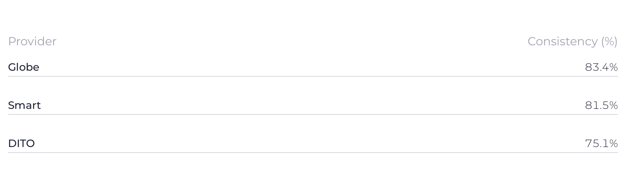Image resolution: width=626 pixels, height=187 pixels.
Task: Click the divider line under DITO row
Action: point(313,153)
